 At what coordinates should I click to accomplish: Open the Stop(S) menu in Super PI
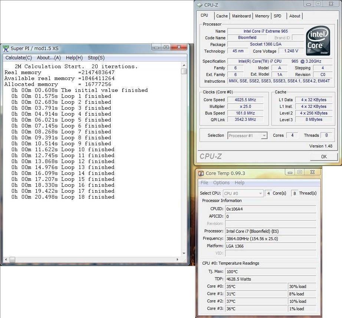96,58
